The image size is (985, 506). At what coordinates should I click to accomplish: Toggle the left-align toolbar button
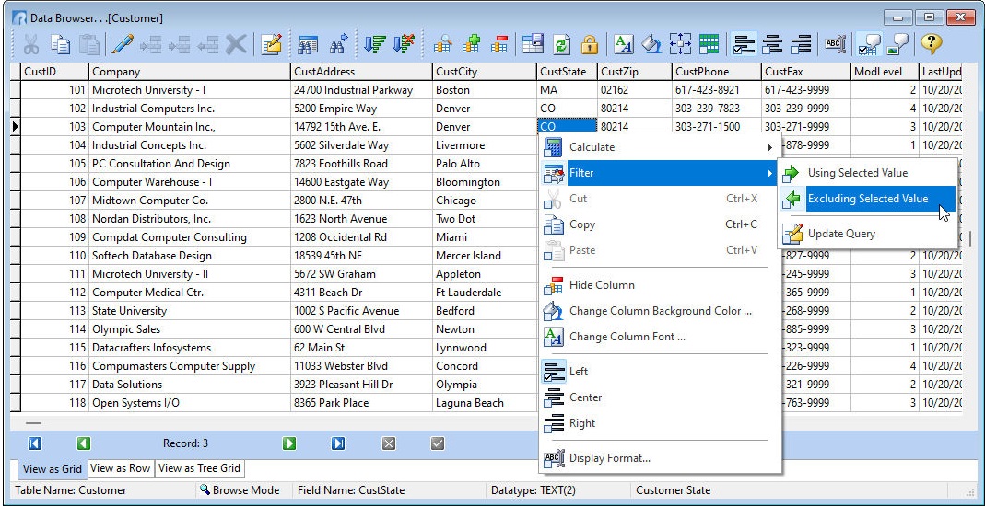745,44
